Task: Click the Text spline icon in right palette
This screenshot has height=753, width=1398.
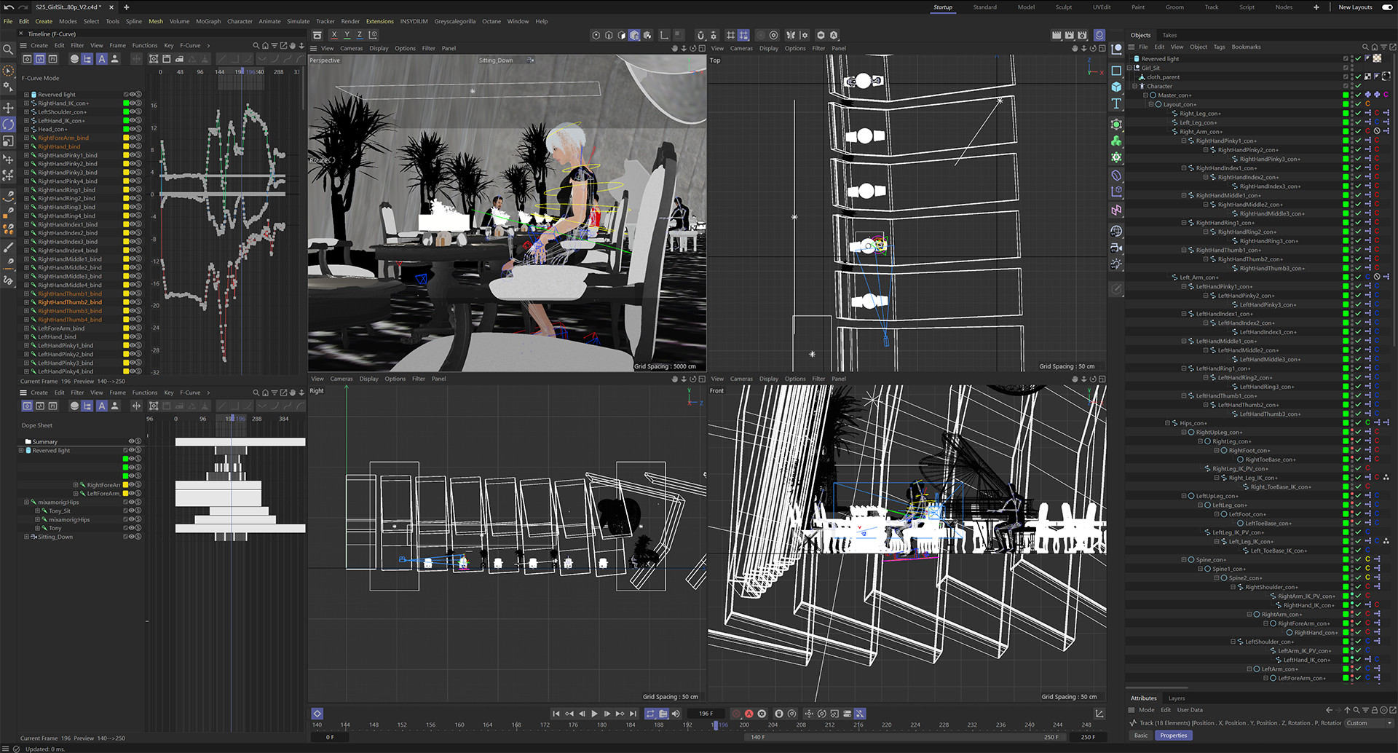Action: pyautogui.click(x=1116, y=103)
